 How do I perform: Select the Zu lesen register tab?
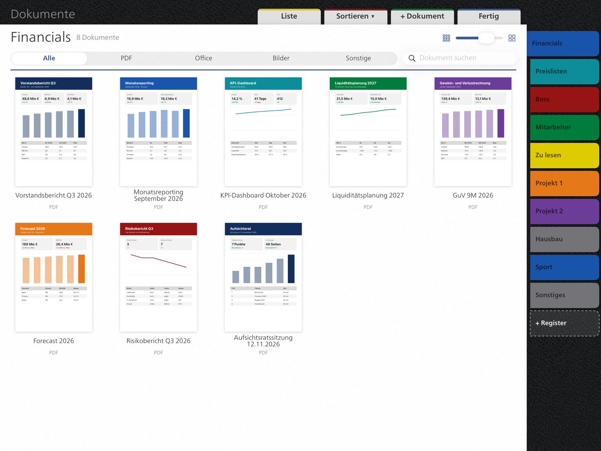coord(565,155)
